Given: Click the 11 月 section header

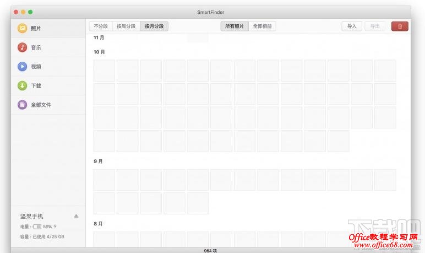Looking at the screenshot, I should pos(99,37).
